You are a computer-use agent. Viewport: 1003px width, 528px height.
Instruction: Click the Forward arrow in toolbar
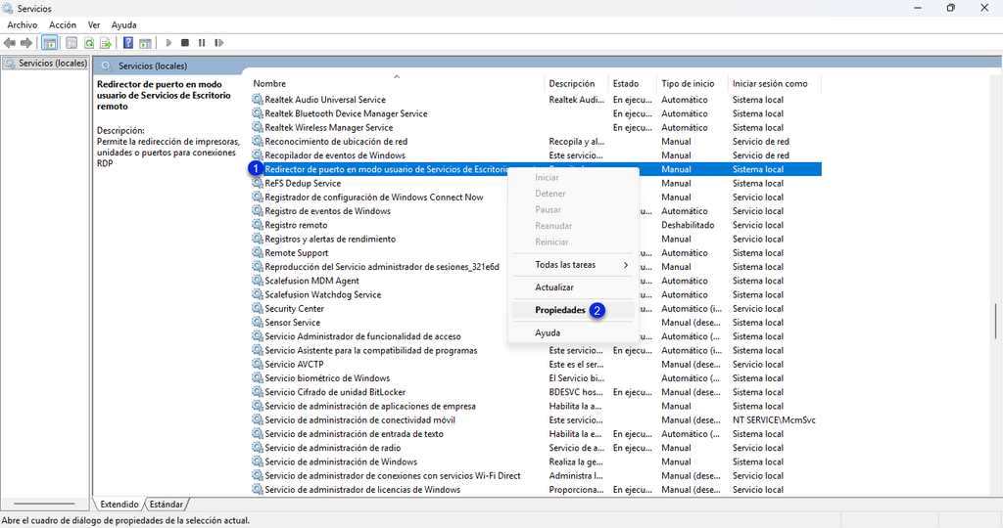tap(26, 43)
